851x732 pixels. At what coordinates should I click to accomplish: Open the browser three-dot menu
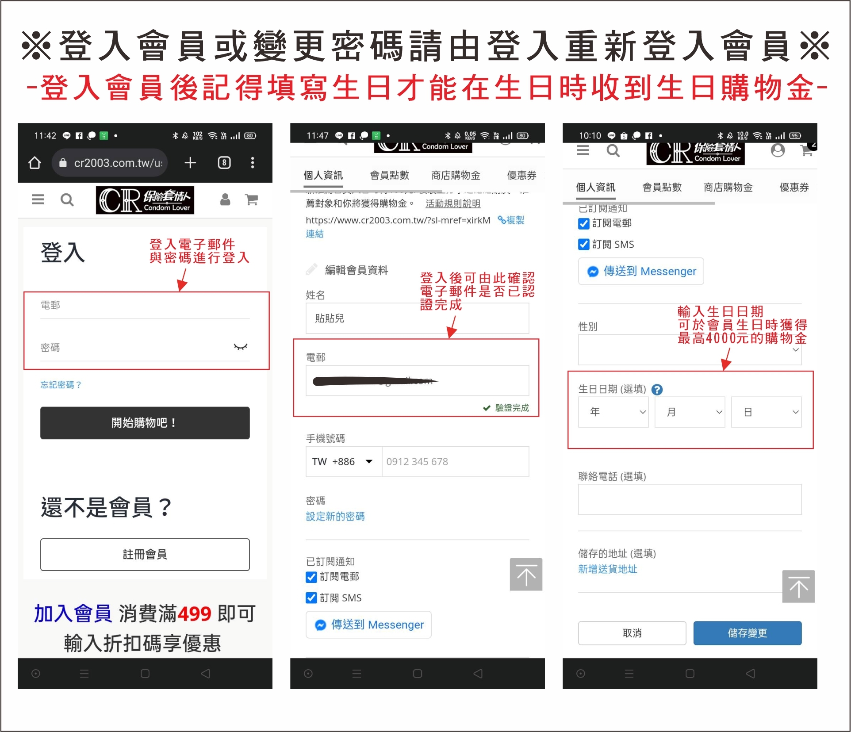(253, 163)
